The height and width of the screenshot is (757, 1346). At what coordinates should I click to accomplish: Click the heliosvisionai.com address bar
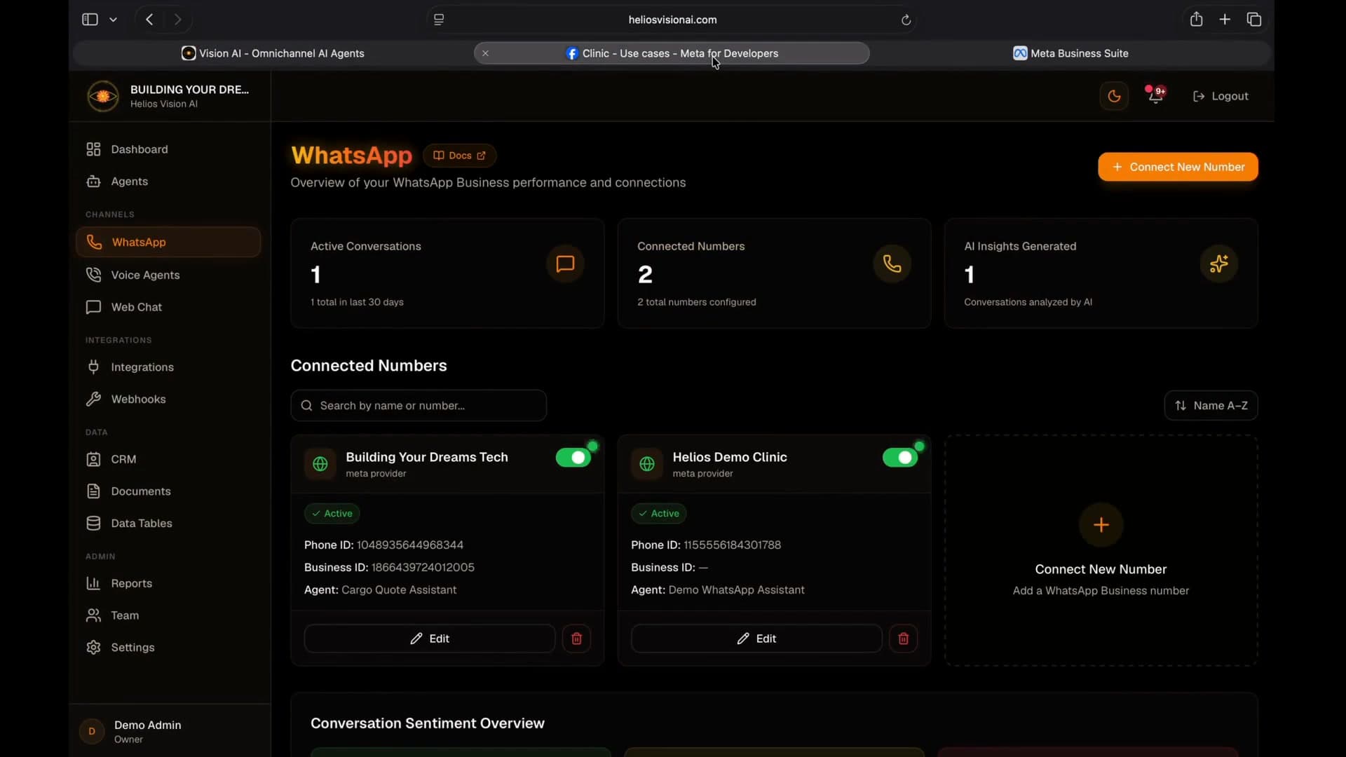(x=672, y=20)
